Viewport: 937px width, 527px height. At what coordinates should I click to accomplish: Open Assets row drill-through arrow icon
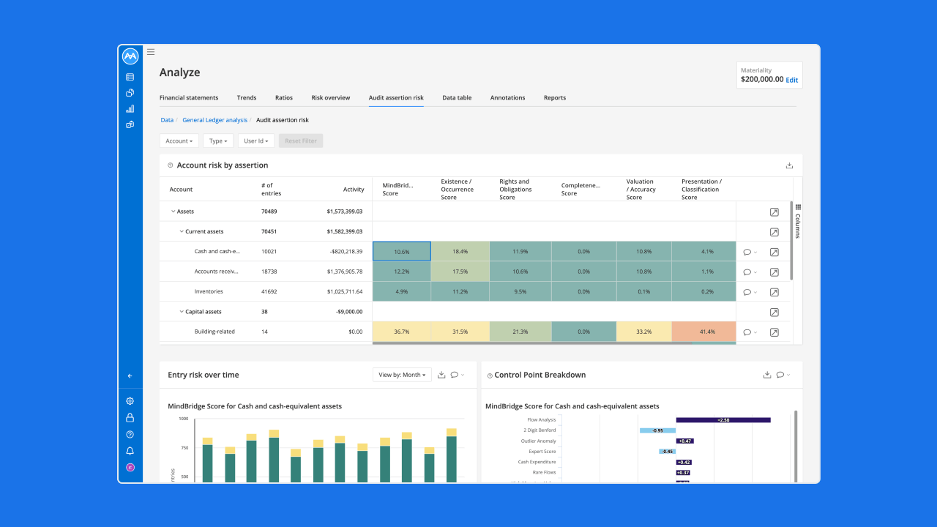[774, 212]
